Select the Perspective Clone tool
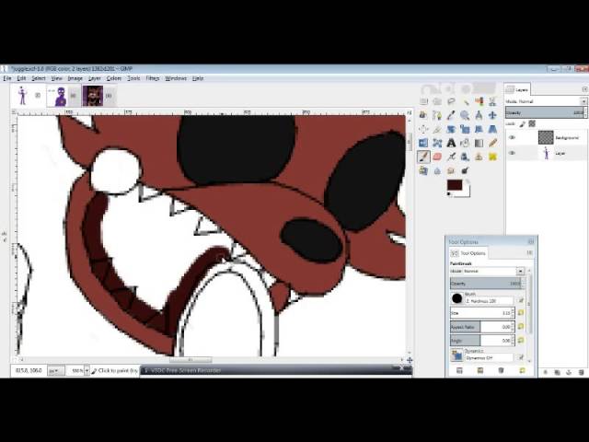589x442 pixels. (x=423, y=171)
